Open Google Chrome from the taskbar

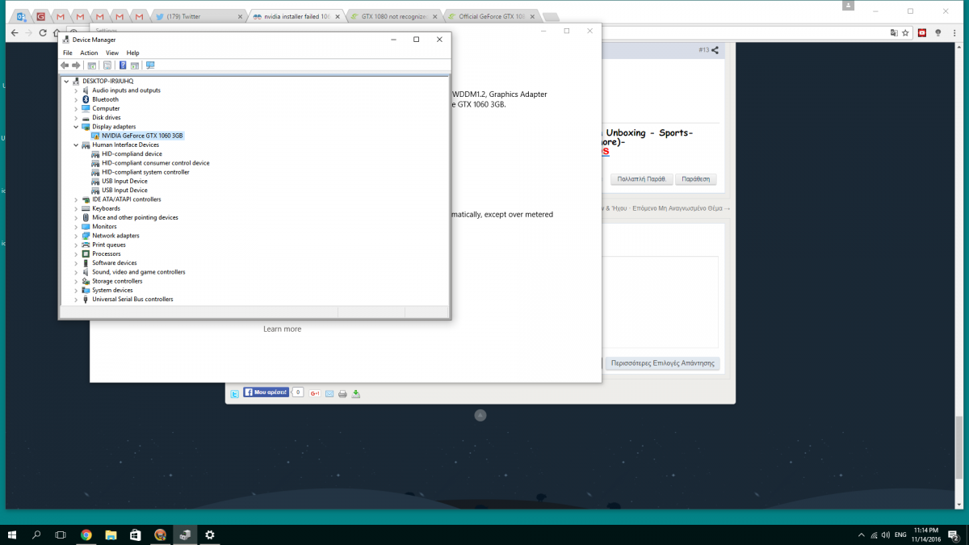pyautogui.click(x=86, y=535)
